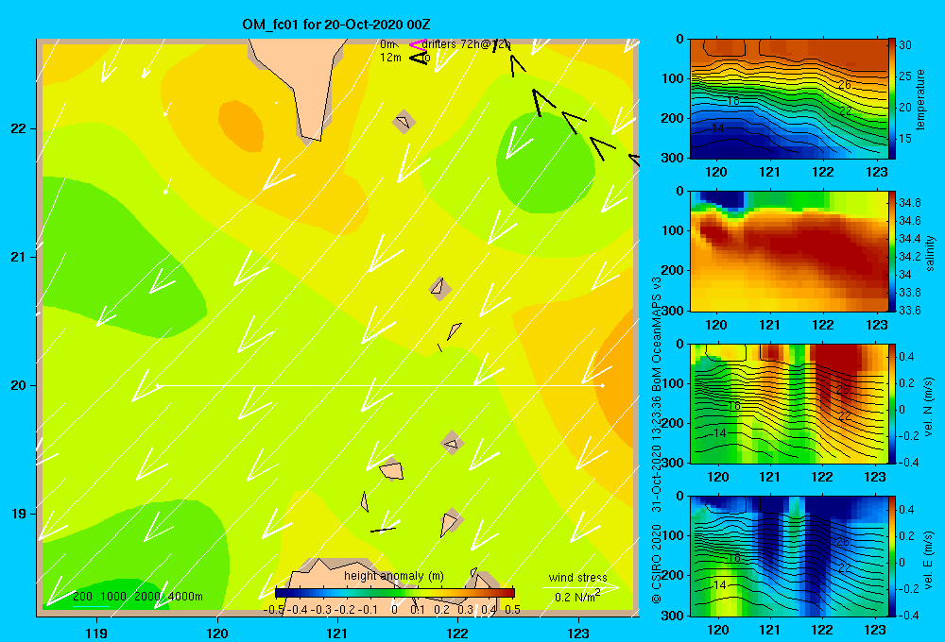Screen dimensions: 945x642
Task: Click the salinity color bar
Action: pos(892,251)
